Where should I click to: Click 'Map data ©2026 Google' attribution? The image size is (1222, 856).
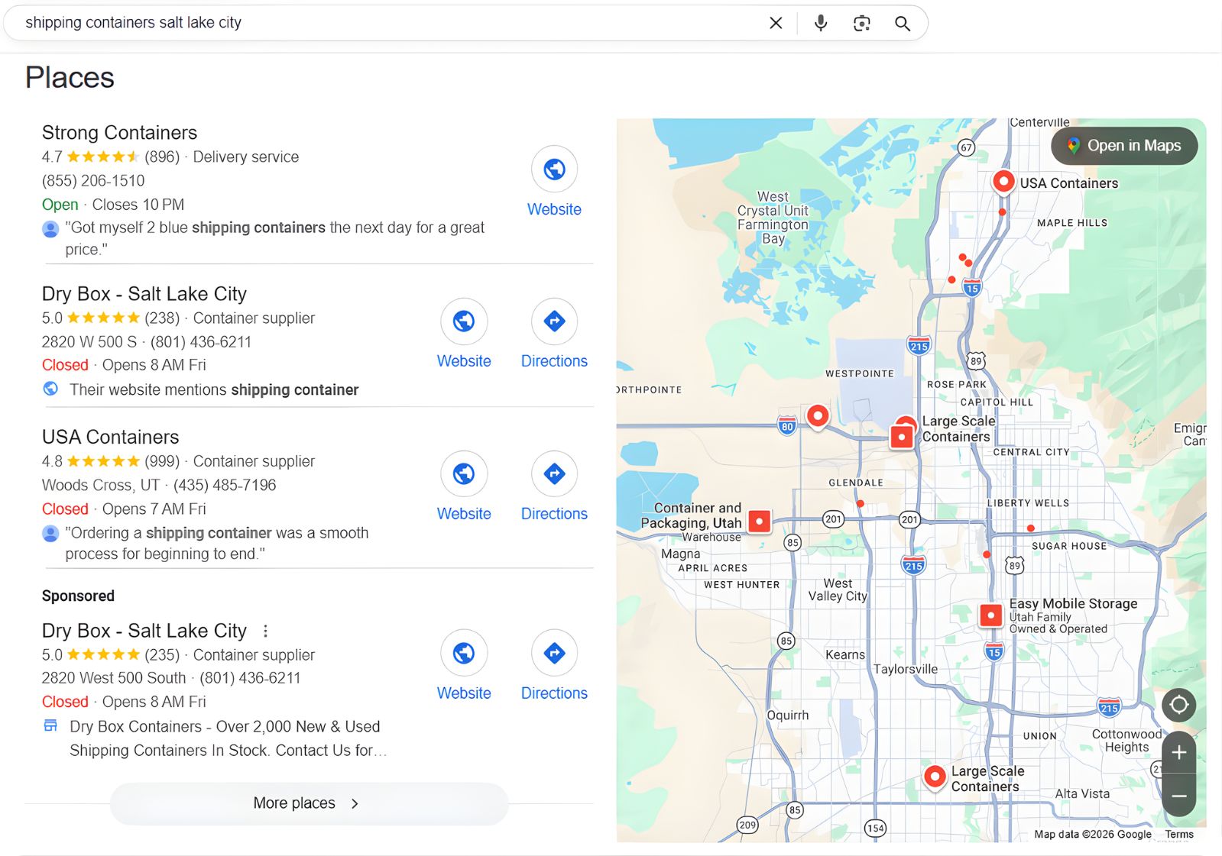(1093, 835)
